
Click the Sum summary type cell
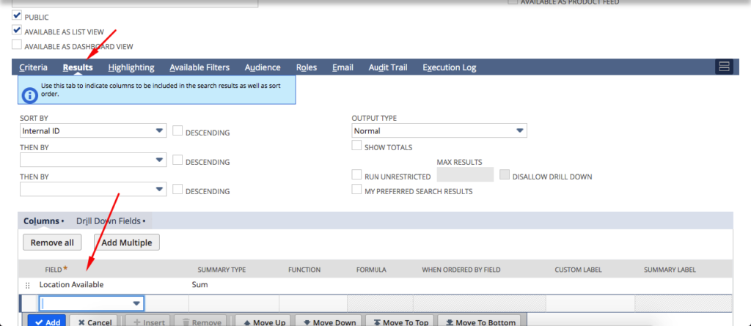tap(199, 285)
